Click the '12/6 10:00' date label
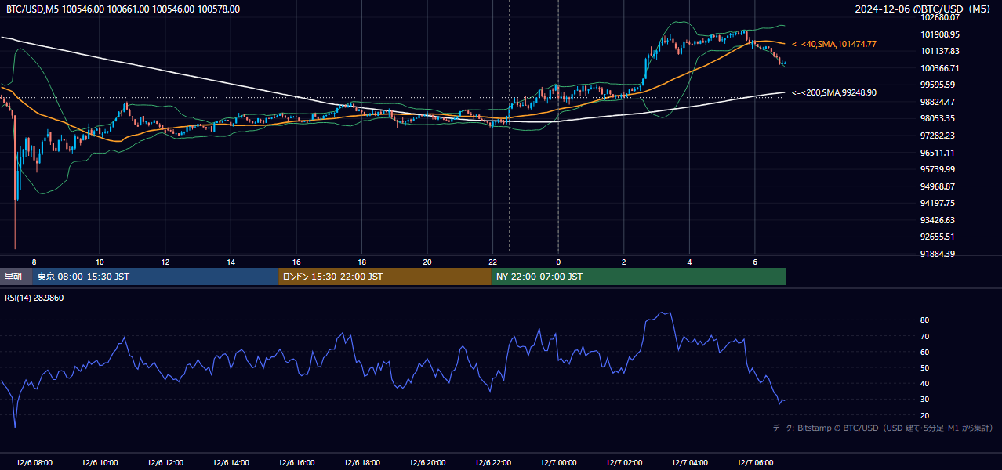 tap(100, 463)
